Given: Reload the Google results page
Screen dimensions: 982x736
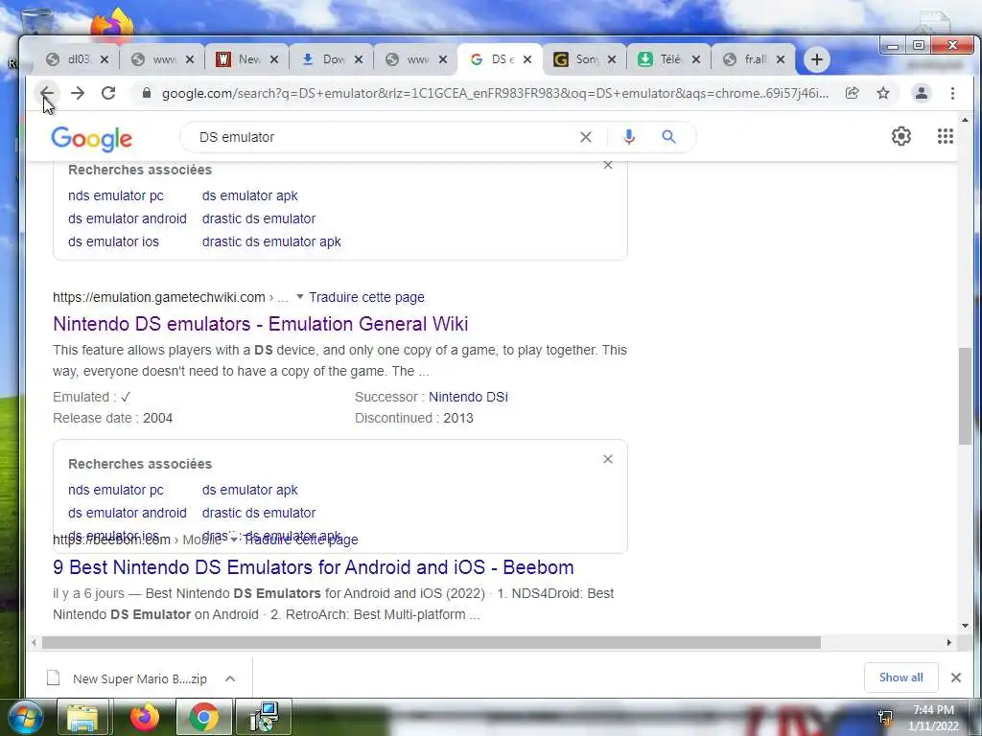Looking at the screenshot, I should point(108,93).
